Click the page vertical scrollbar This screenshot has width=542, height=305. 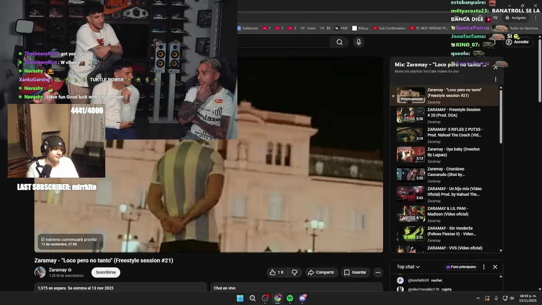coord(539,70)
